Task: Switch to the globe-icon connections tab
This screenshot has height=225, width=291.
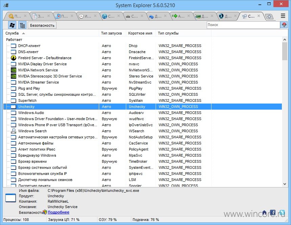Action: 108,16
